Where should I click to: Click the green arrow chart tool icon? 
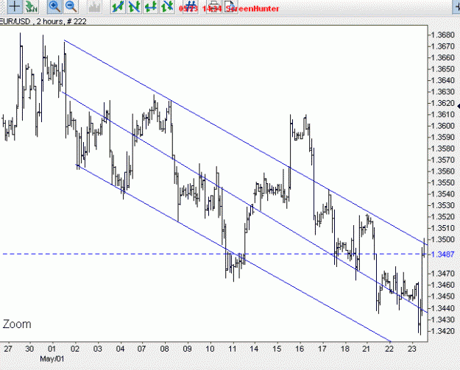(x=32, y=7)
